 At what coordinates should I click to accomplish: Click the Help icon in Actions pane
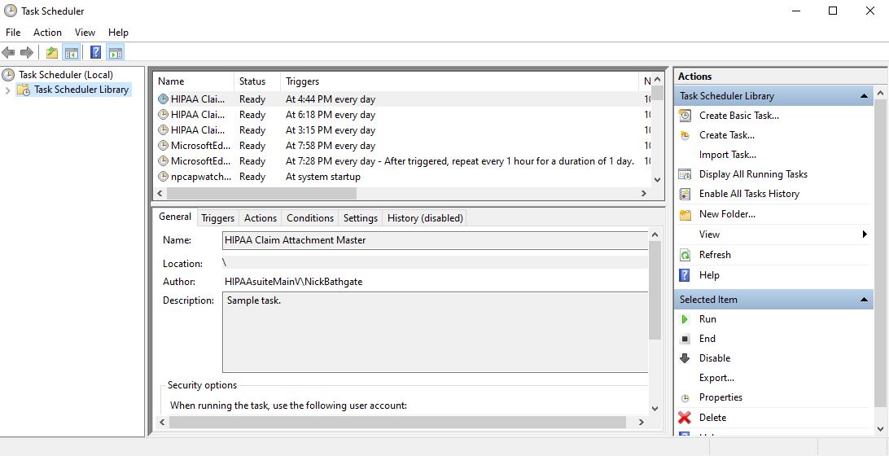(685, 276)
